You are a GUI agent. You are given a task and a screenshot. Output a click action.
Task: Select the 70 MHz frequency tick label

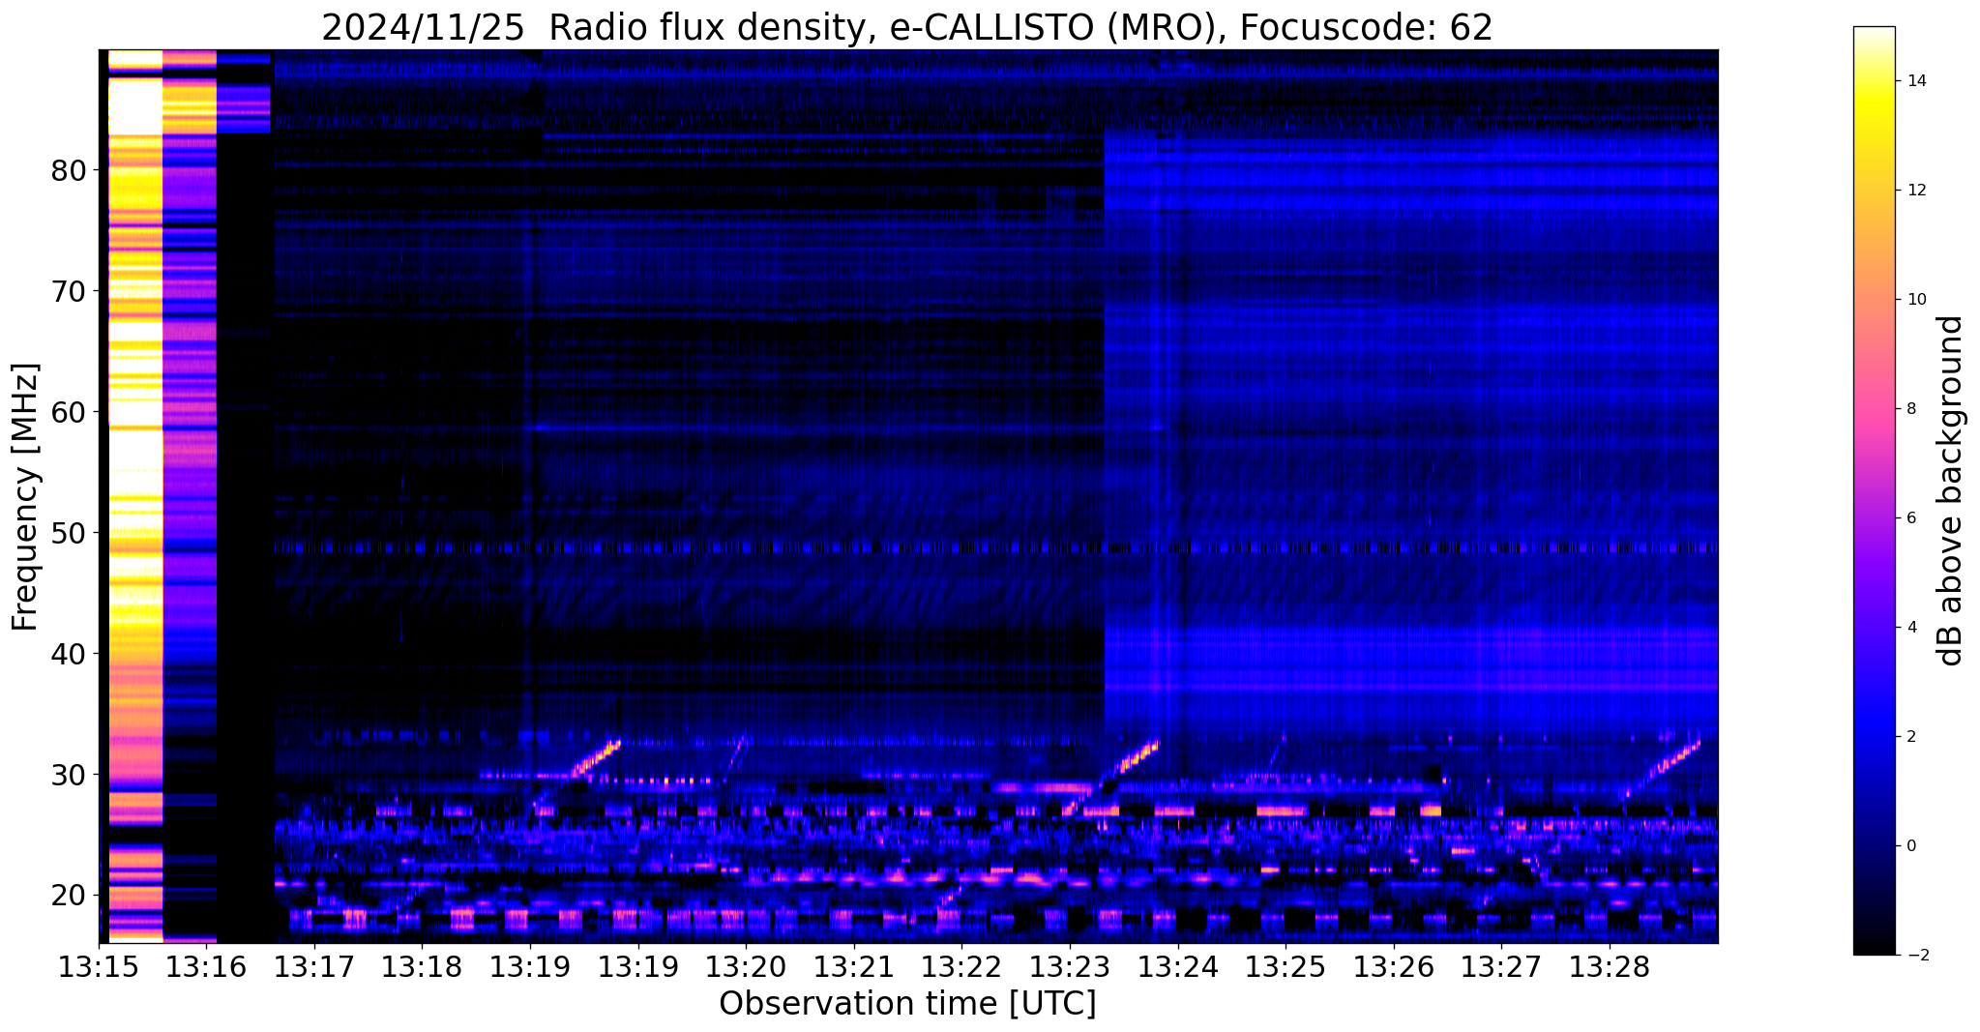pos(68,291)
